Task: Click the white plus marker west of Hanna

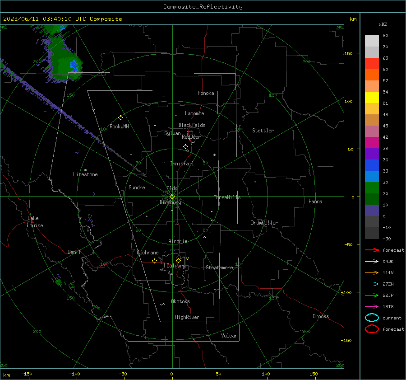Action: [255, 182]
